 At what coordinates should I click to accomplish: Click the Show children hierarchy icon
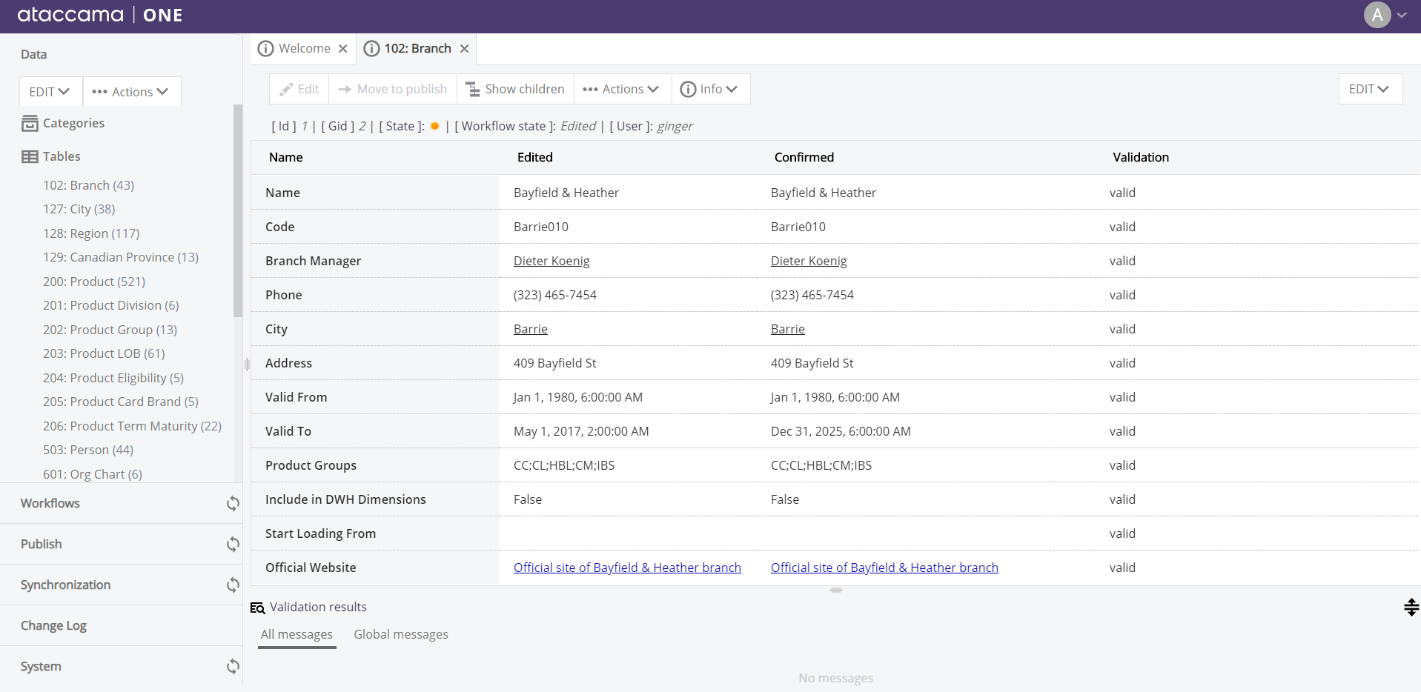pyautogui.click(x=472, y=90)
